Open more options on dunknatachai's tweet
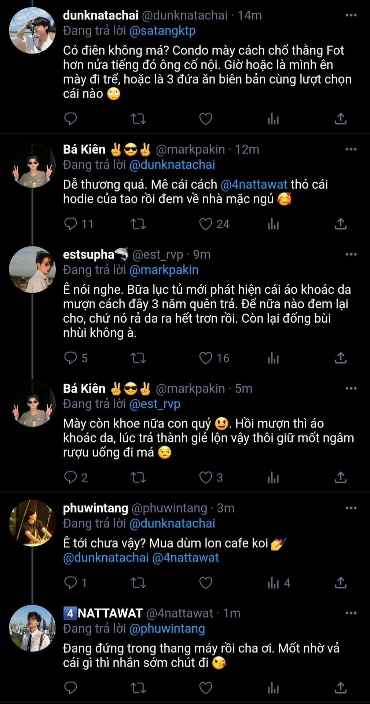The height and width of the screenshot is (704, 370). point(351,15)
